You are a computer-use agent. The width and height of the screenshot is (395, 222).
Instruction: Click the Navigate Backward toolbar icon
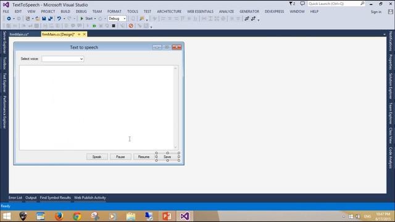pyautogui.click(x=9, y=18)
